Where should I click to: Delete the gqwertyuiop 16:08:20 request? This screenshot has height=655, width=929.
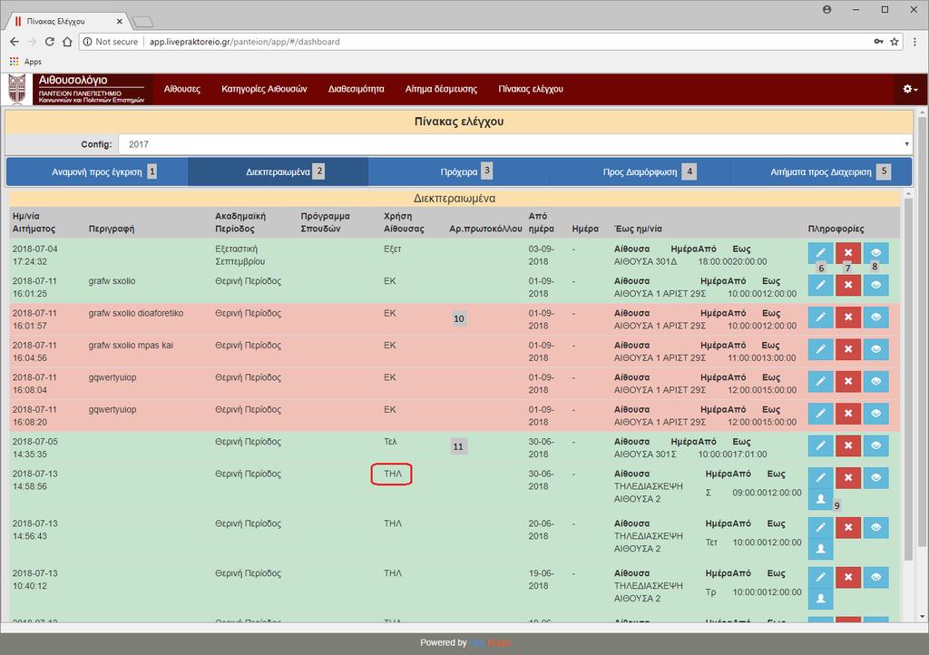click(x=848, y=413)
